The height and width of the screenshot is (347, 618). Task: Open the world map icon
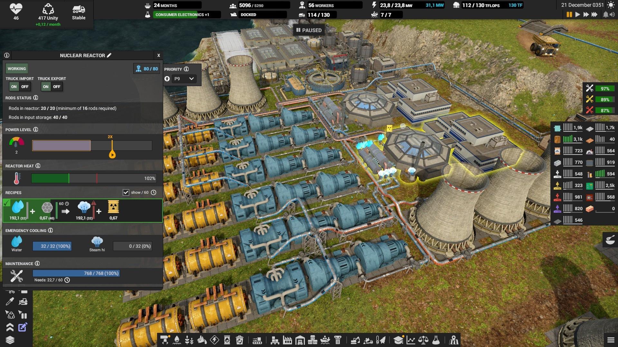454,340
